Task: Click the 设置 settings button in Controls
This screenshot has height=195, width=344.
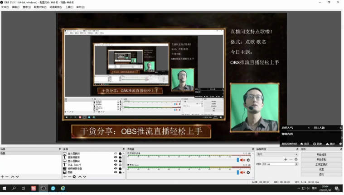Action: click(321, 169)
